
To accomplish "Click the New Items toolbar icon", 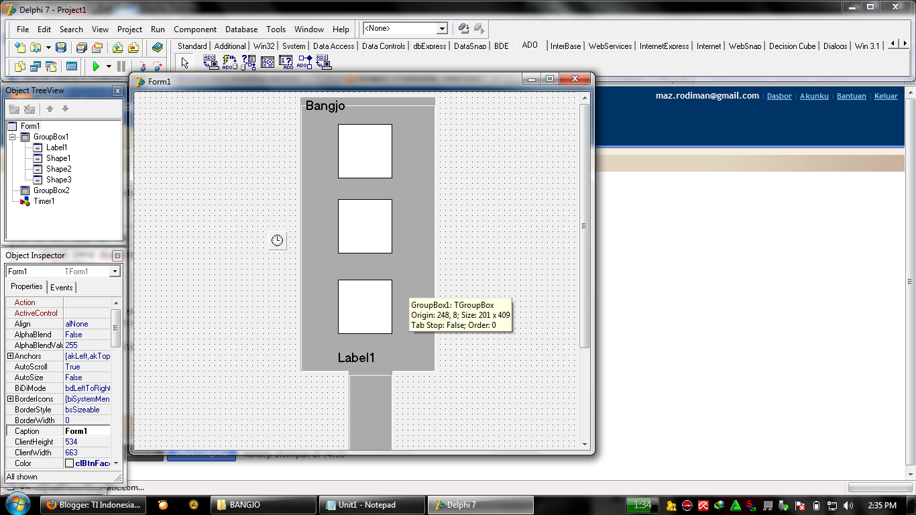I will click(x=20, y=48).
